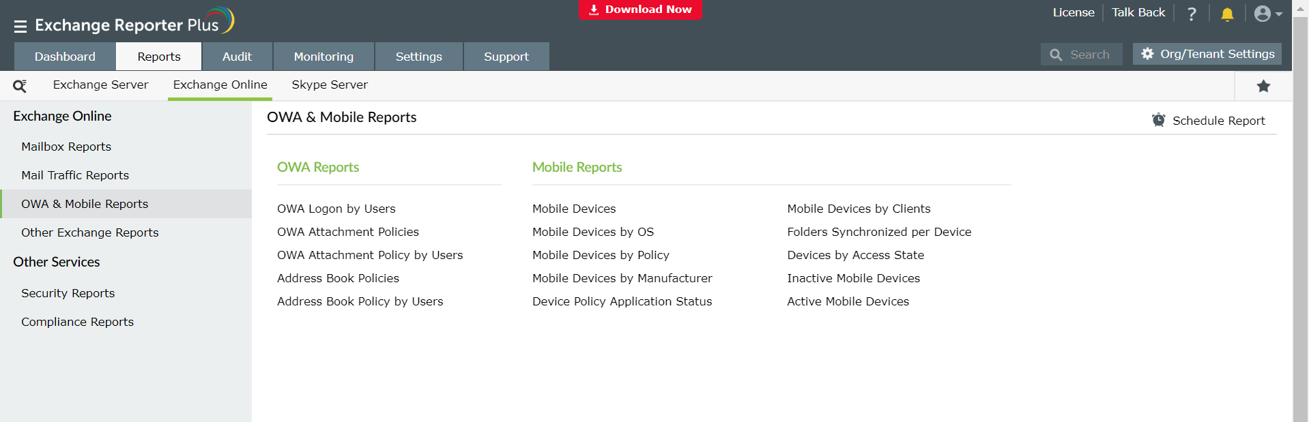1309x422 pixels.
Task: Click the report search magnifier icon
Action: (20, 86)
